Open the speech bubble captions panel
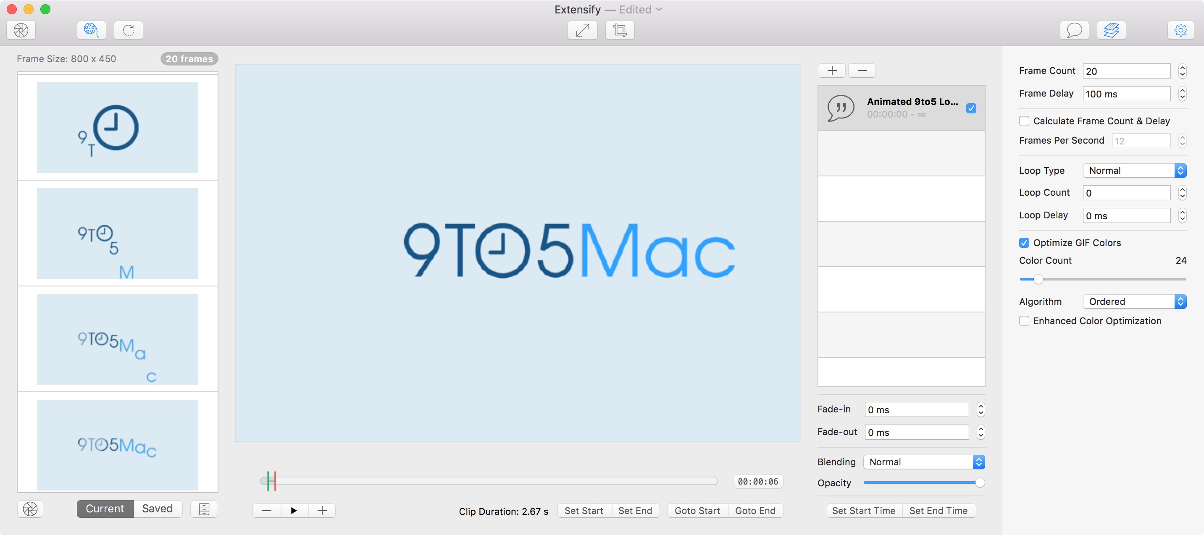This screenshot has height=535, width=1204. point(1074,30)
